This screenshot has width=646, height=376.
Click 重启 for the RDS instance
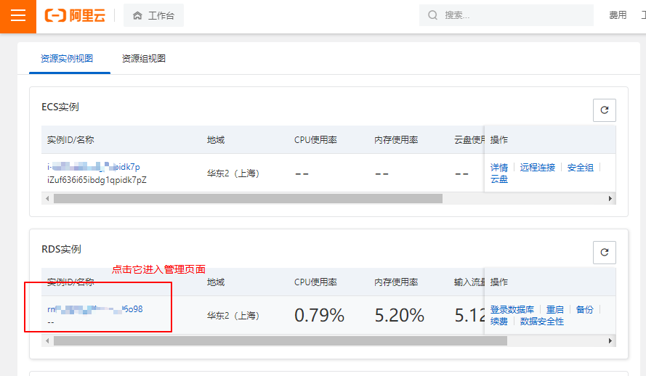554,309
